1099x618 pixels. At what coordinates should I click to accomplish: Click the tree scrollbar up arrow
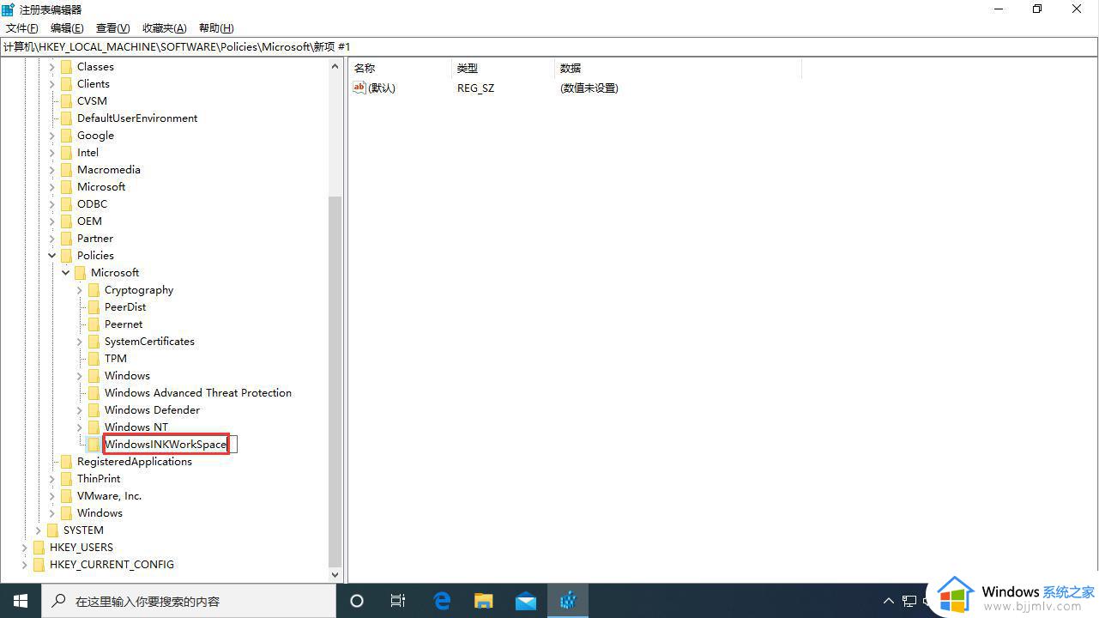click(335, 67)
